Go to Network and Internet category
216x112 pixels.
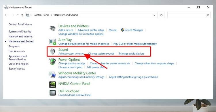pos(20,36)
